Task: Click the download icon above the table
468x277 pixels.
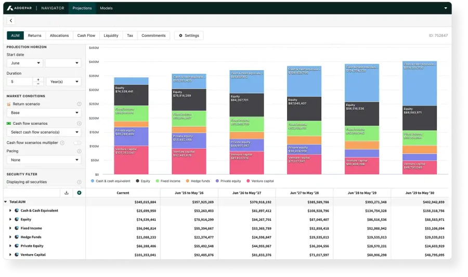Action: [x=67, y=193]
